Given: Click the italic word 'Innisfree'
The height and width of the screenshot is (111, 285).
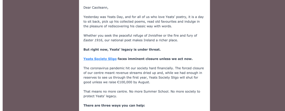Looking at the screenshot, I should click(x=155, y=35).
